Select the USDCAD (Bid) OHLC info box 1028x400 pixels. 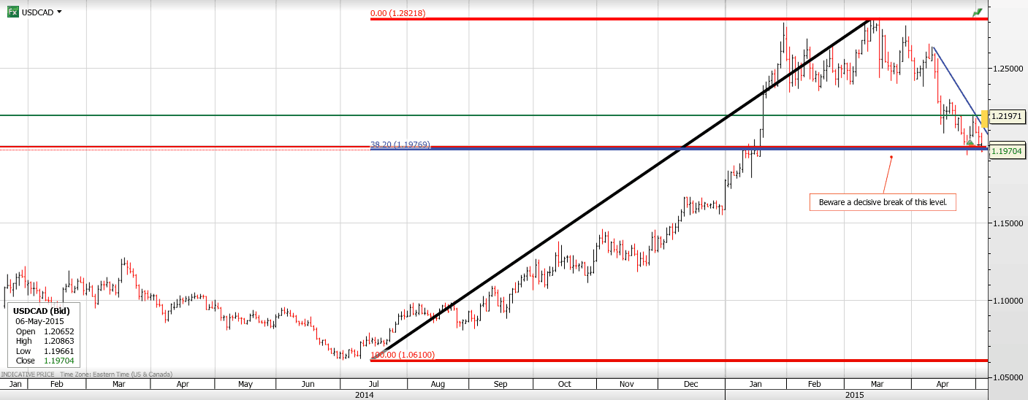coord(44,335)
